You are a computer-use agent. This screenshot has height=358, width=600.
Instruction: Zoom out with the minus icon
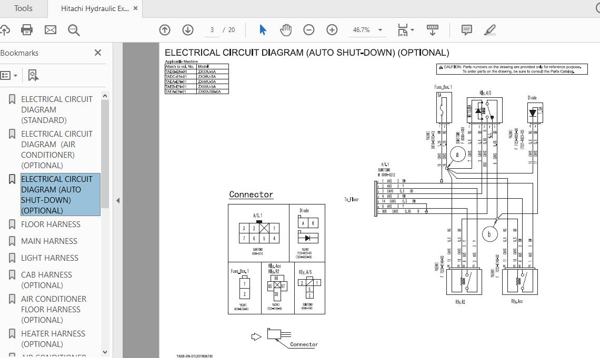[x=309, y=30]
